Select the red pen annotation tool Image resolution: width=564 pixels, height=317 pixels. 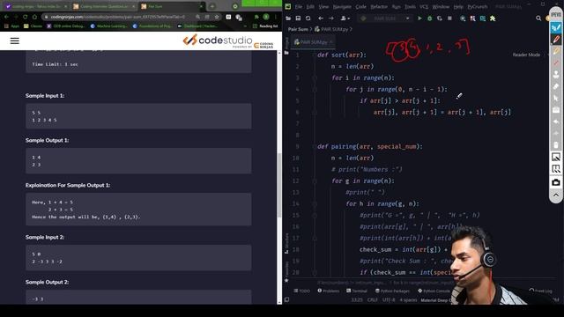click(x=556, y=40)
